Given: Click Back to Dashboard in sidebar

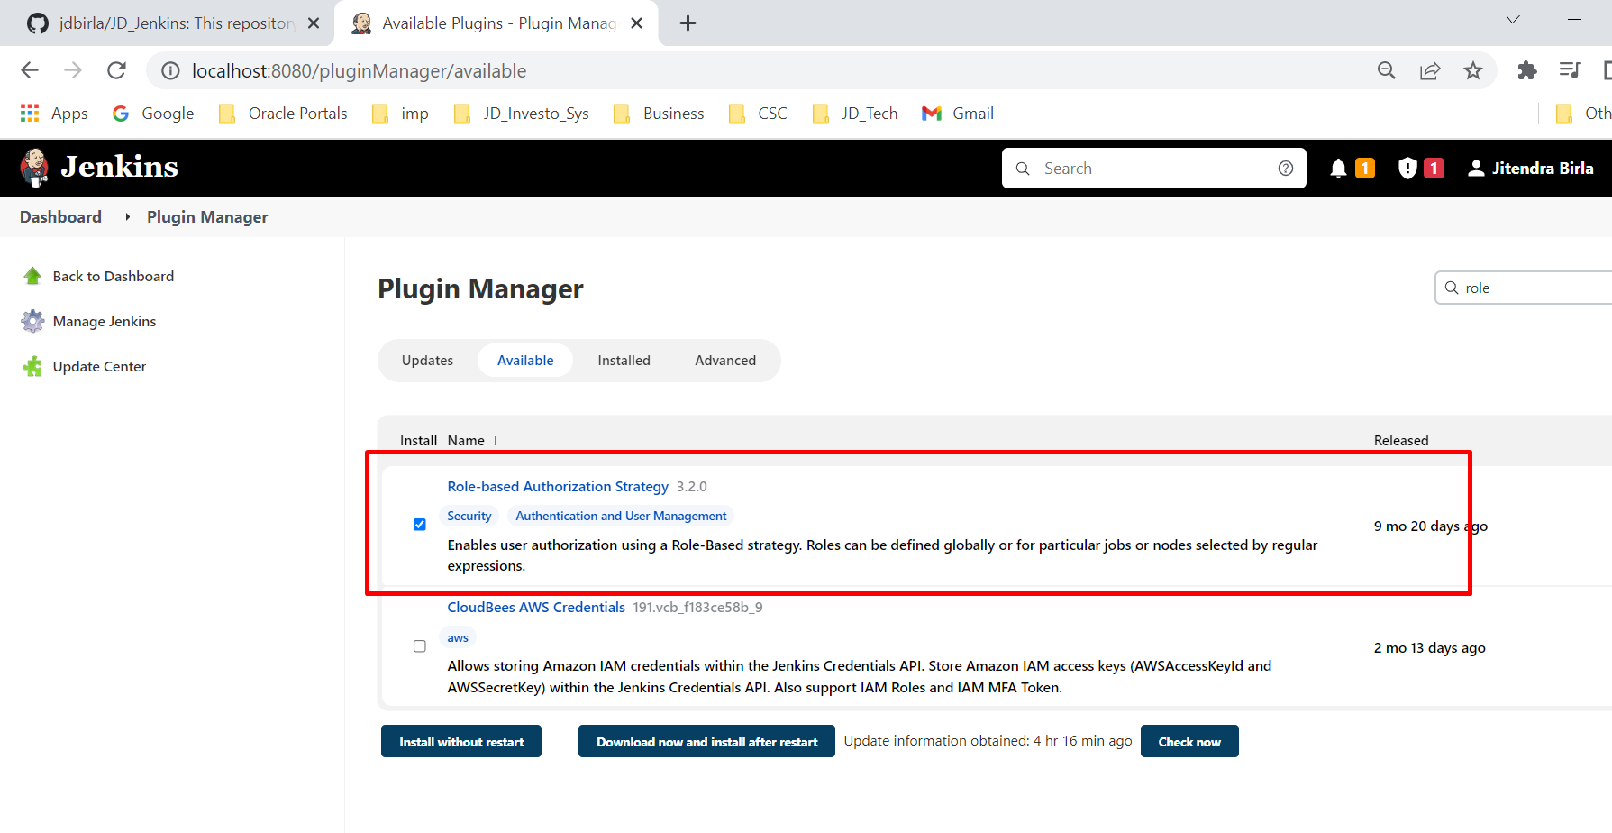Looking at the screenshot, I should [98, 276].
